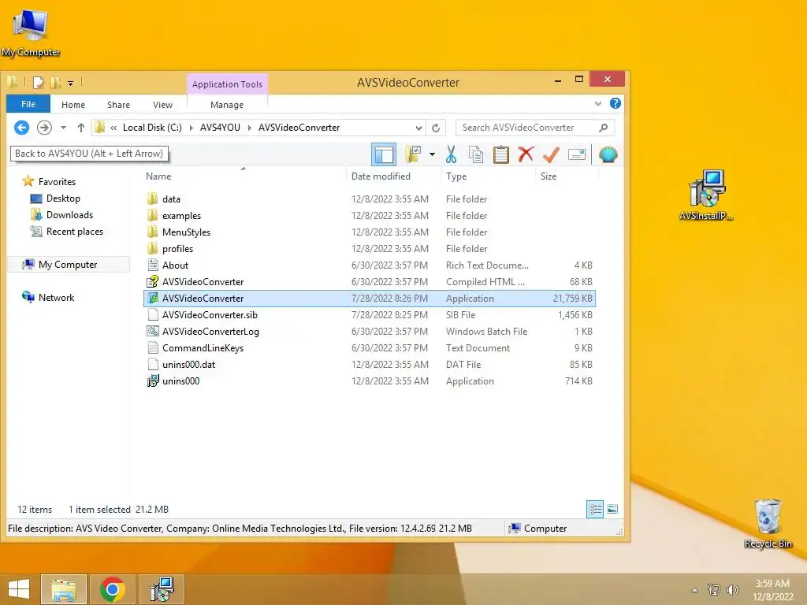Toggle the navigation pane layout button
The width and height of the screenshot is (807, 605).
(384, 154)
